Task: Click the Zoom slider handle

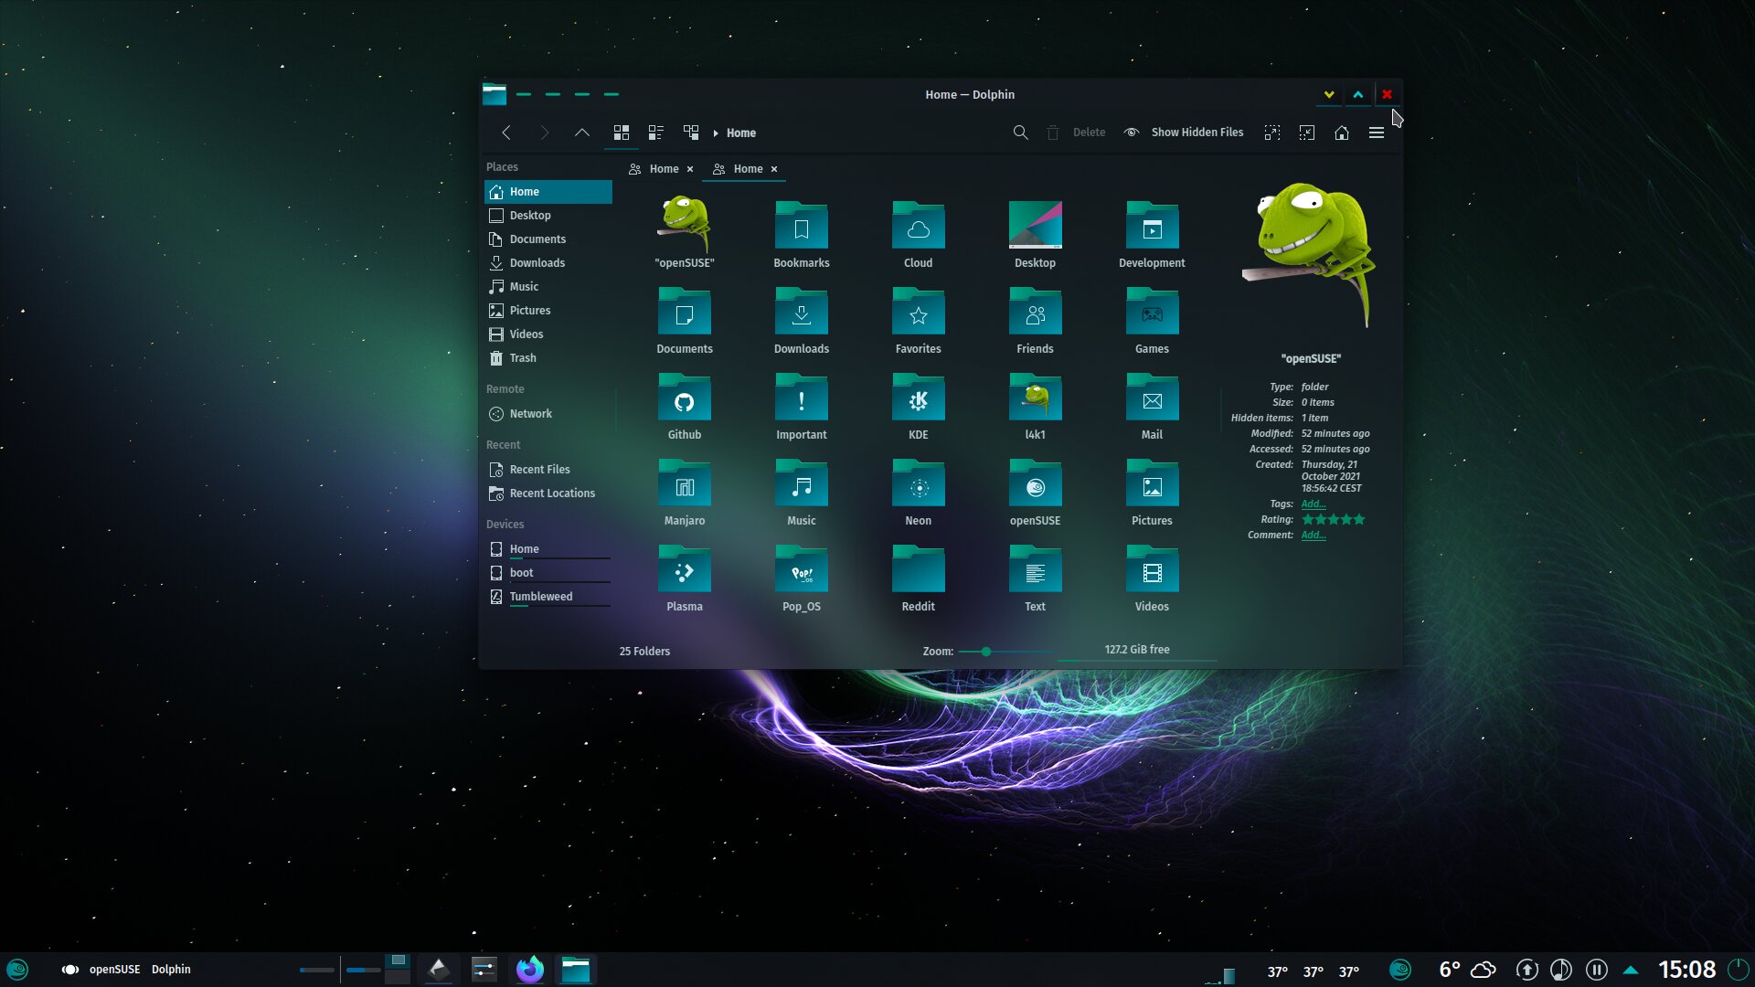Action: click(986, 652)
